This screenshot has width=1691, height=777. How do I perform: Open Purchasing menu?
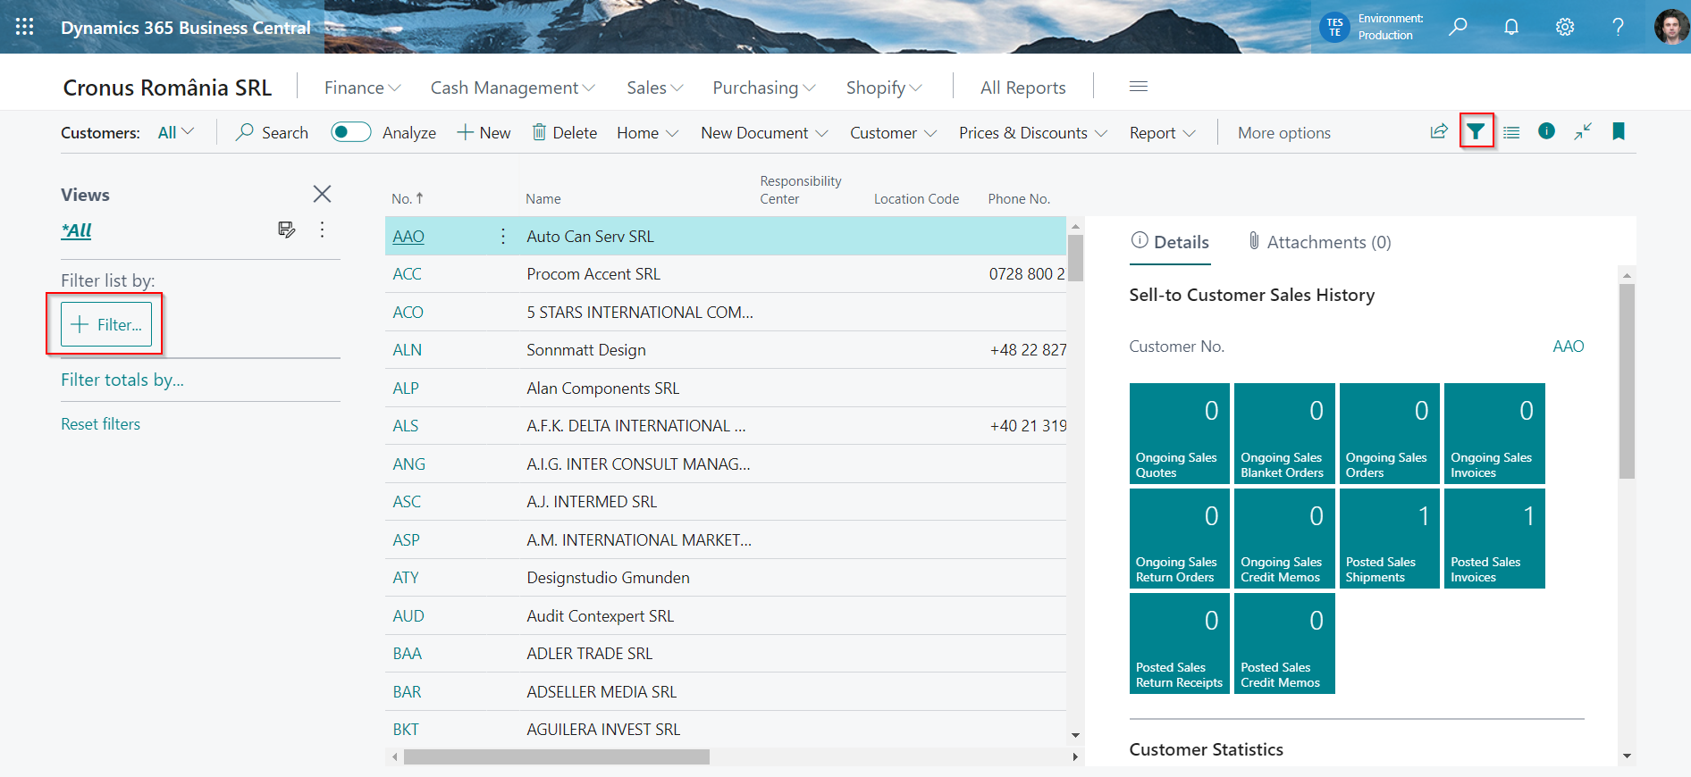[x=764, y=88]
